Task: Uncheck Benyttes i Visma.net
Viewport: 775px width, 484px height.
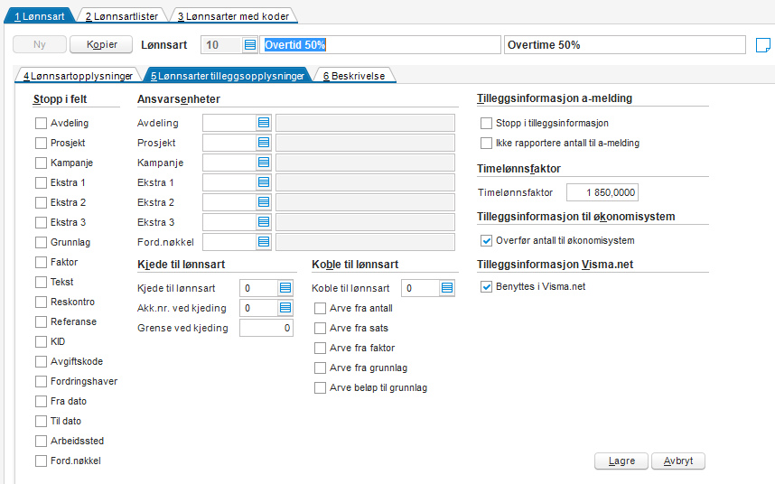Action: coord(486,287)
